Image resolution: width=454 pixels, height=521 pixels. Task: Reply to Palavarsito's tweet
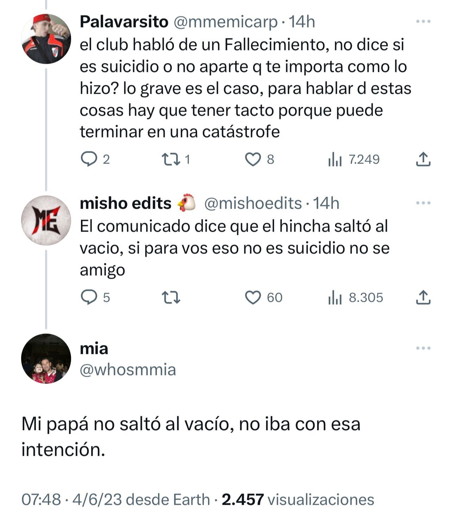click(x=89, y=159)
